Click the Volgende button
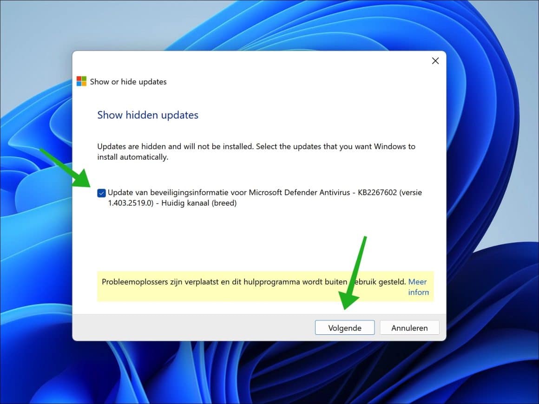539x404 pixels. 344,328
